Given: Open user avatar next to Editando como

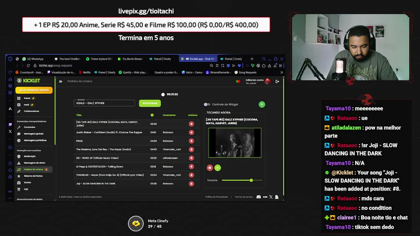Looking at the screenshot, I should click(267, 81).
